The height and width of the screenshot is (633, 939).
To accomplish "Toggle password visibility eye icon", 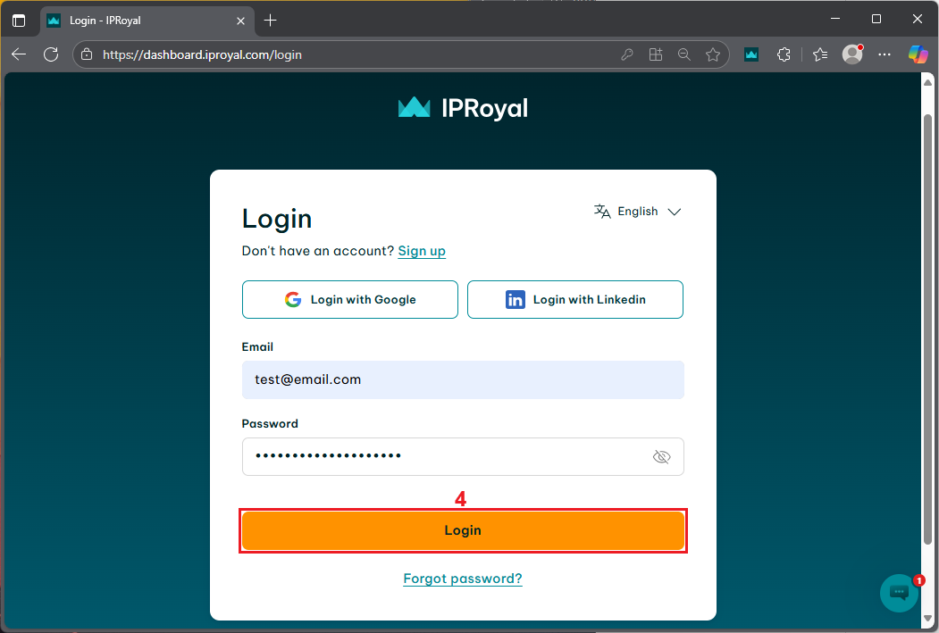I will (x=661, y=457).
